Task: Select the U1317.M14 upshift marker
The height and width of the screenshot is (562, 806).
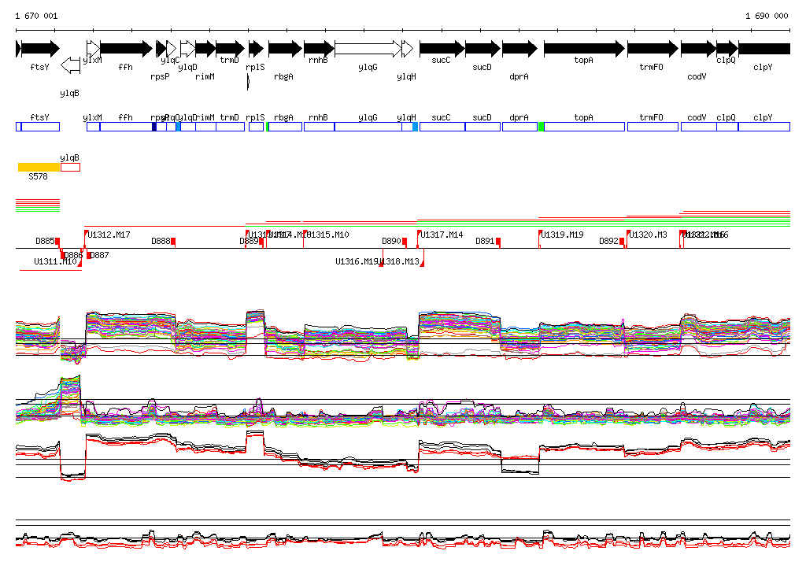Action: 419,235
